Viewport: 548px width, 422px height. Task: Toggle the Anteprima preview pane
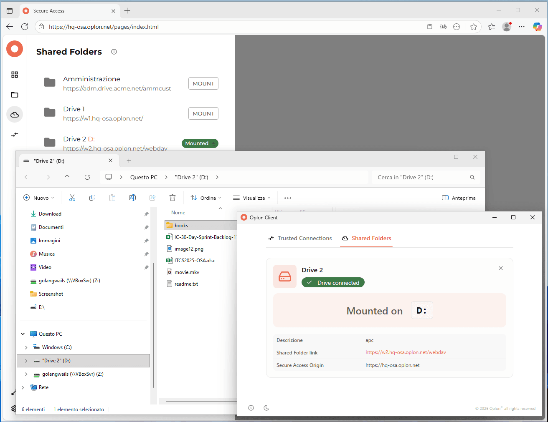[459, 198]
